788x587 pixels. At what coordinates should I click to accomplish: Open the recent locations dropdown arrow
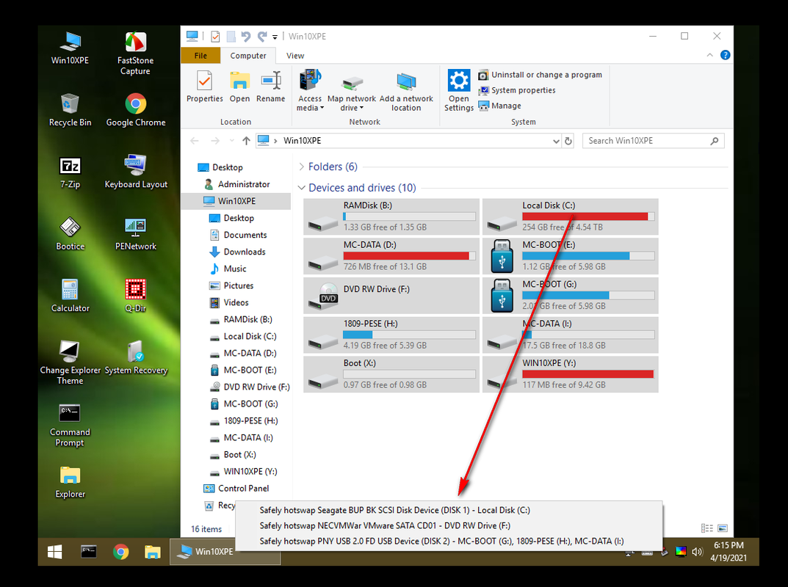(x=231, y=141)
